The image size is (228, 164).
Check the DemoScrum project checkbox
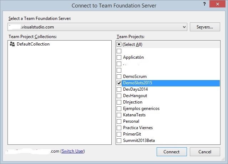[x=119, y=76]
